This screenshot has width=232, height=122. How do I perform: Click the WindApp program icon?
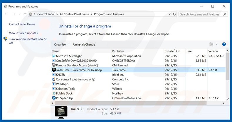coord(53,84)
